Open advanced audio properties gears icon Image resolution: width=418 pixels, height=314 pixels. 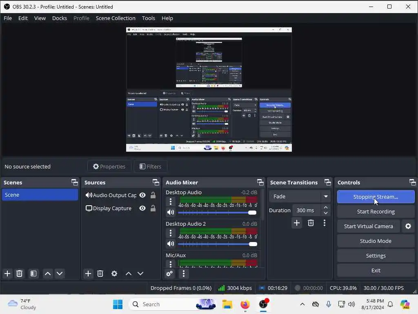[169, 274]
